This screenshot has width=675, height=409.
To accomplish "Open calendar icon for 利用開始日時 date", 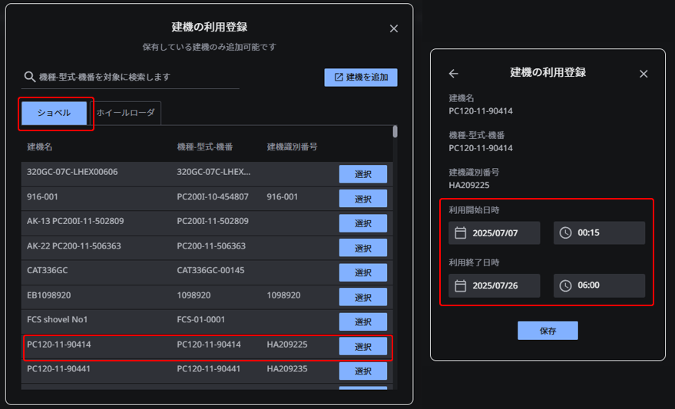I will (460, 233).
